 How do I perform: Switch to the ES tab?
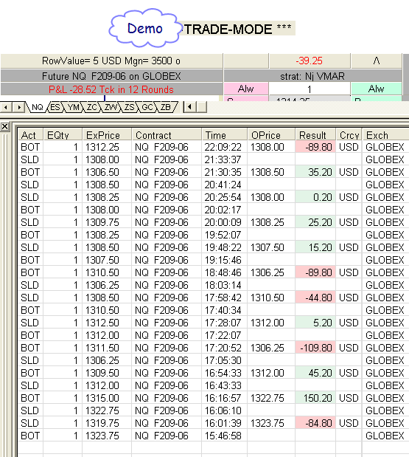point(55,107)
